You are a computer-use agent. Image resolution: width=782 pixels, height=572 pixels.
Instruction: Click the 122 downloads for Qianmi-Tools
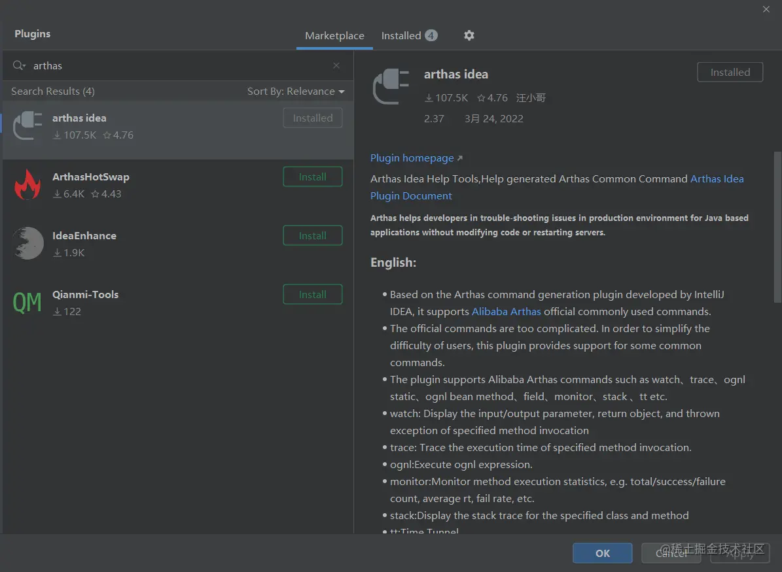pos(72,311)
